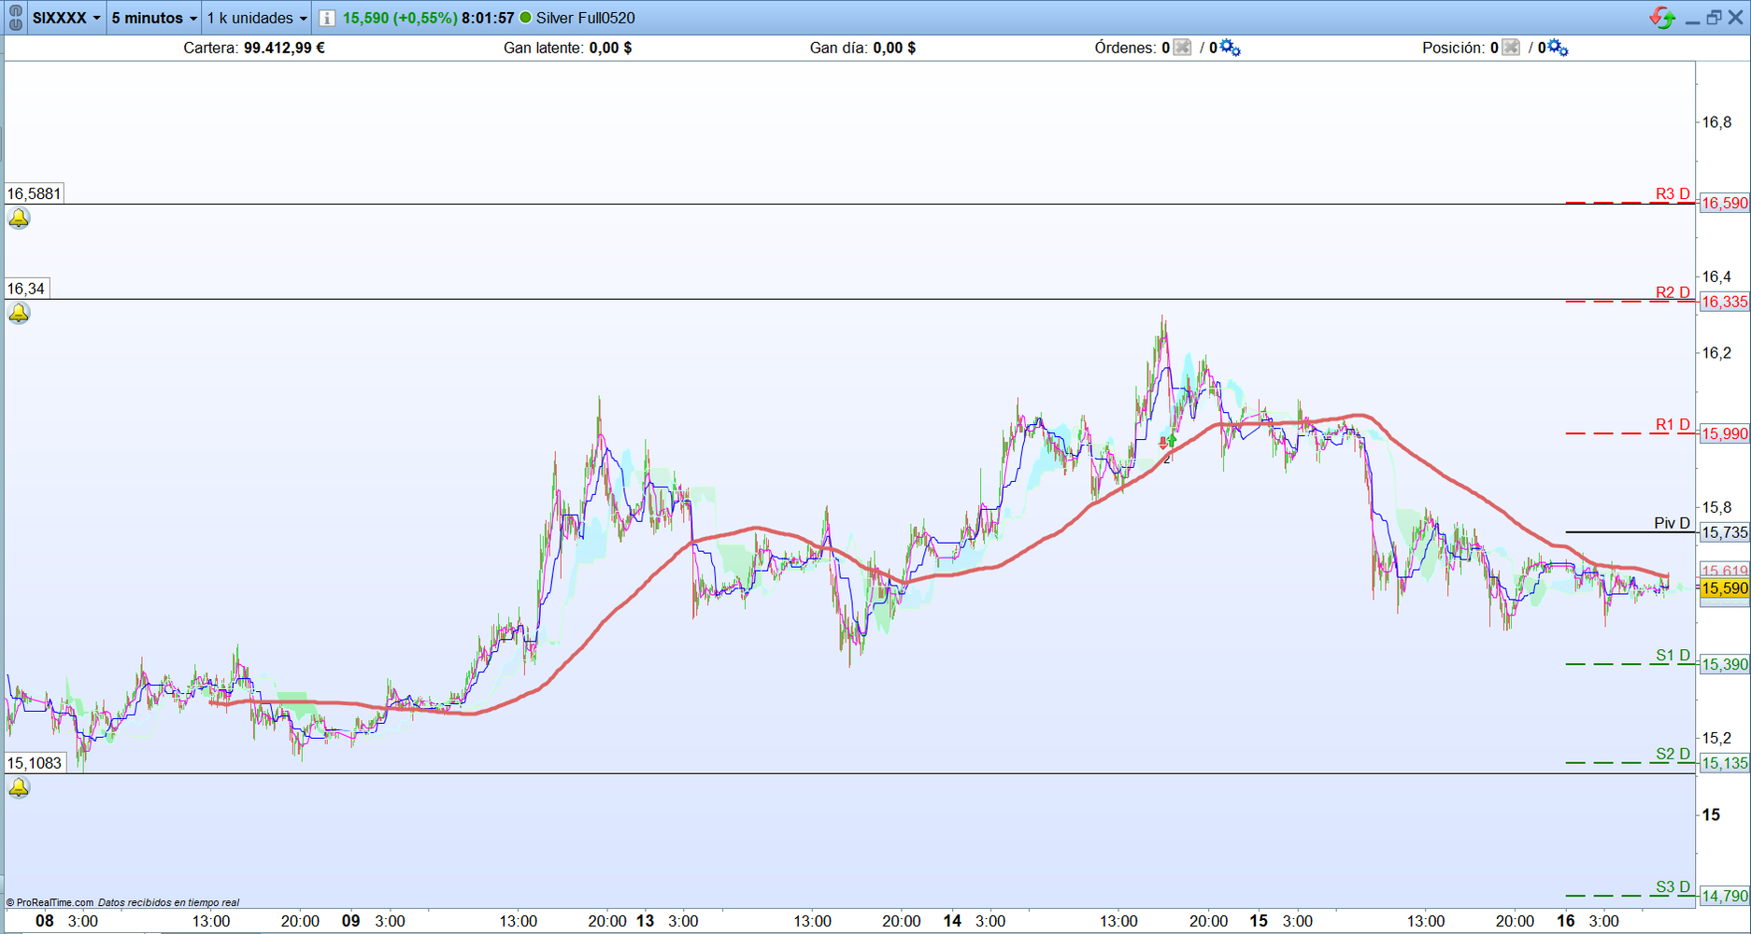The height and width of the screenshot is (934, 1751).
Task: Click the green 15,135 price tag
Action: click(1724, 763)
